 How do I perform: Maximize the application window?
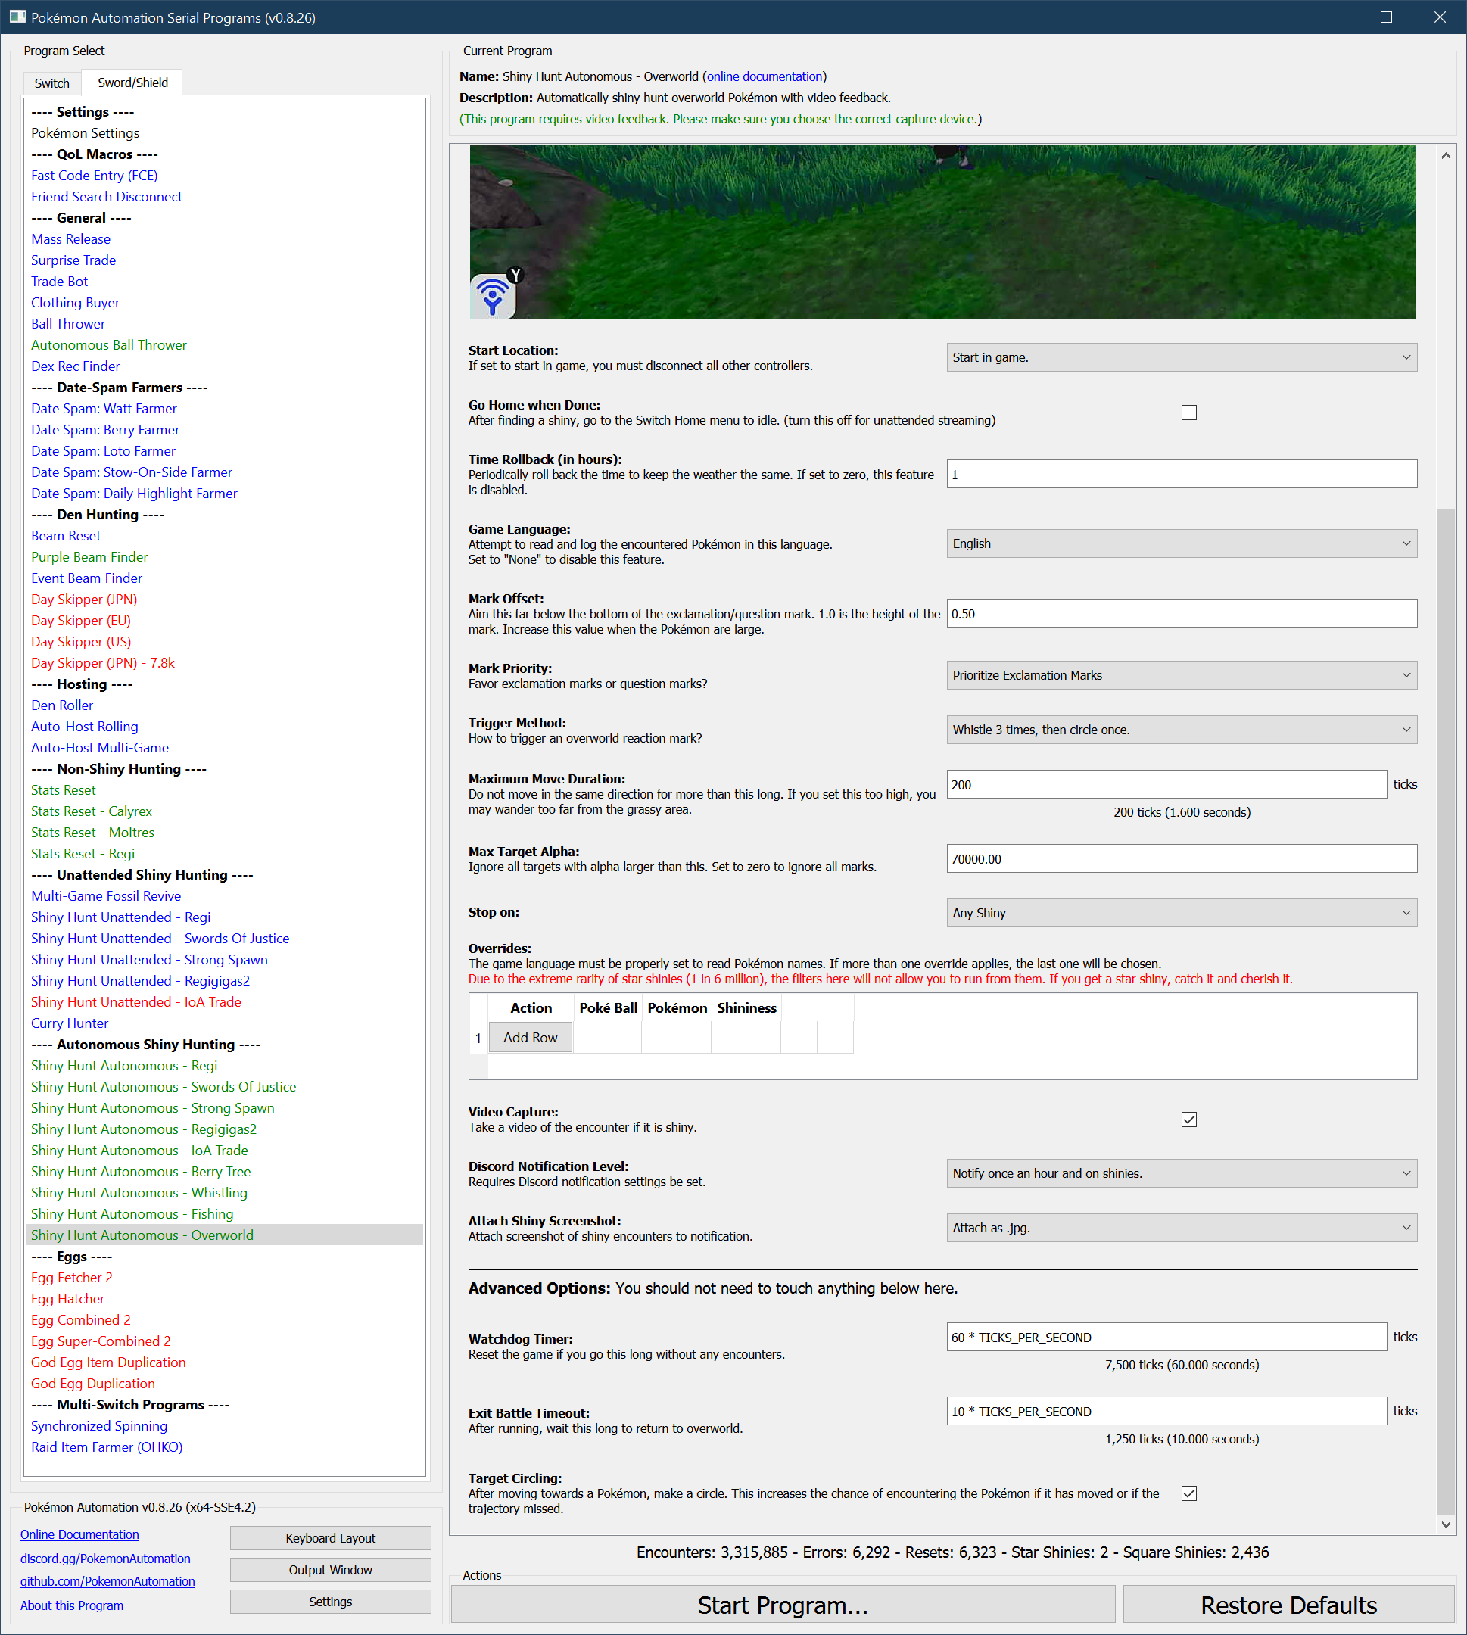click(1385, 17)
